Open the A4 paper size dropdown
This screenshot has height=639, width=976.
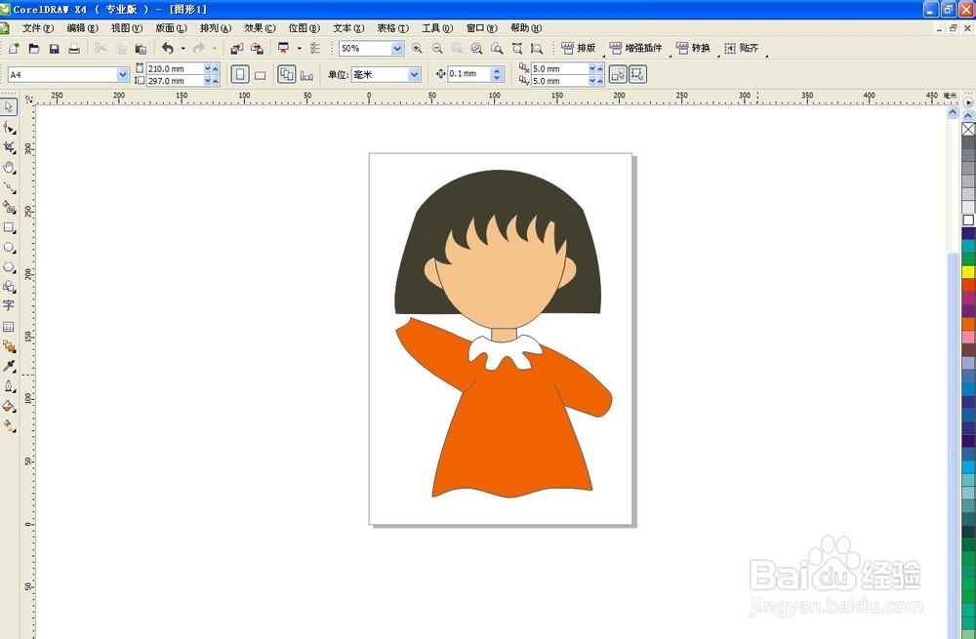tap(123, 75)
